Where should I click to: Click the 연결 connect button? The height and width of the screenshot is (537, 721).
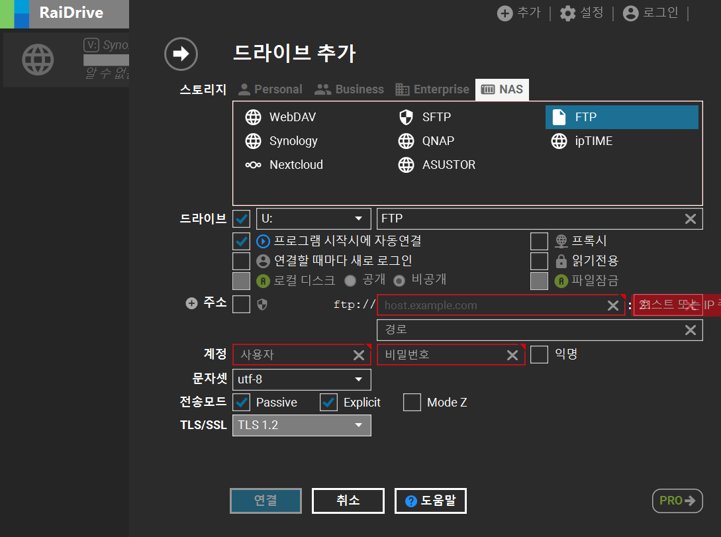(265, 501)
